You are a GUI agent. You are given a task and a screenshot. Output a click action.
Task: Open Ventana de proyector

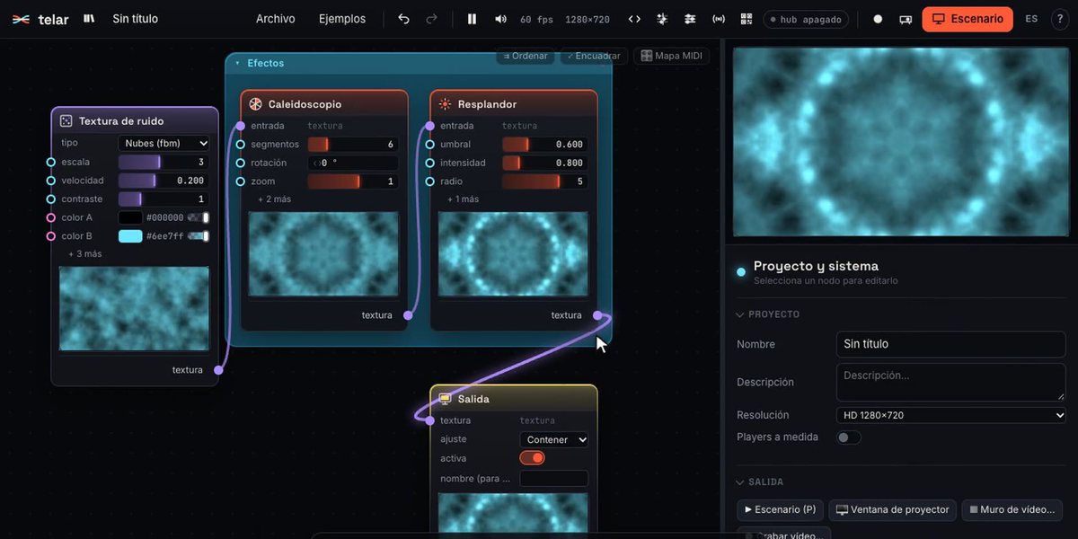coord(893,510)
